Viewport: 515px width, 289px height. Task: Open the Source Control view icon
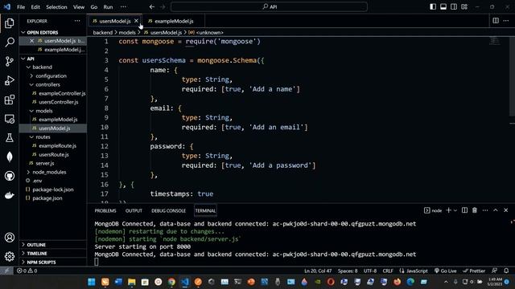tap(10, 61)
